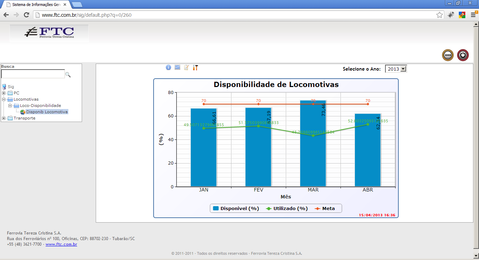Viewport: 479px width, 260px height.
Task: Click the pie chart icon for Disponib Locomotiva
Action: pos(23,112)
